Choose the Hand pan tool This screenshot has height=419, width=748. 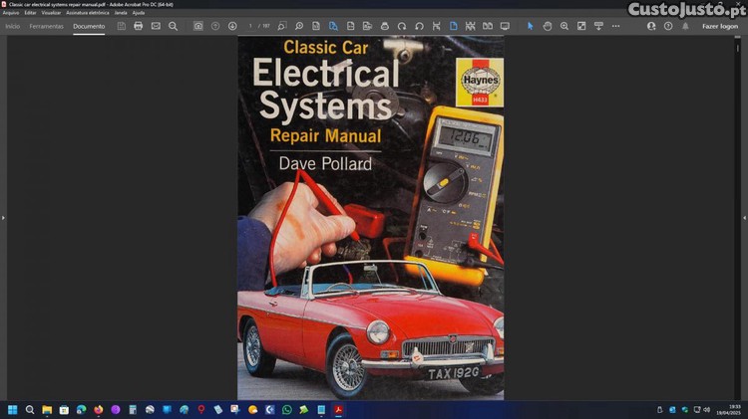point(547,26)
